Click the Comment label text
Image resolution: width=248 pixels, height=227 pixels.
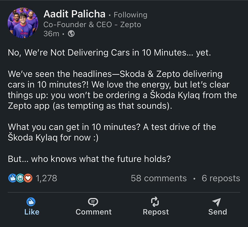point(94,212)
